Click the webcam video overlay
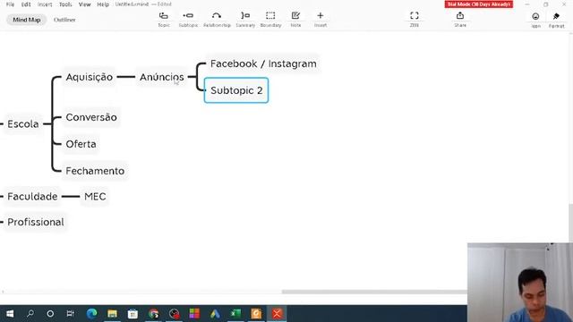 coord(520,283)
